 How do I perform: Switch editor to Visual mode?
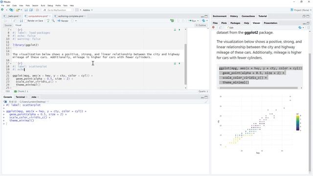tap(18, 25)
